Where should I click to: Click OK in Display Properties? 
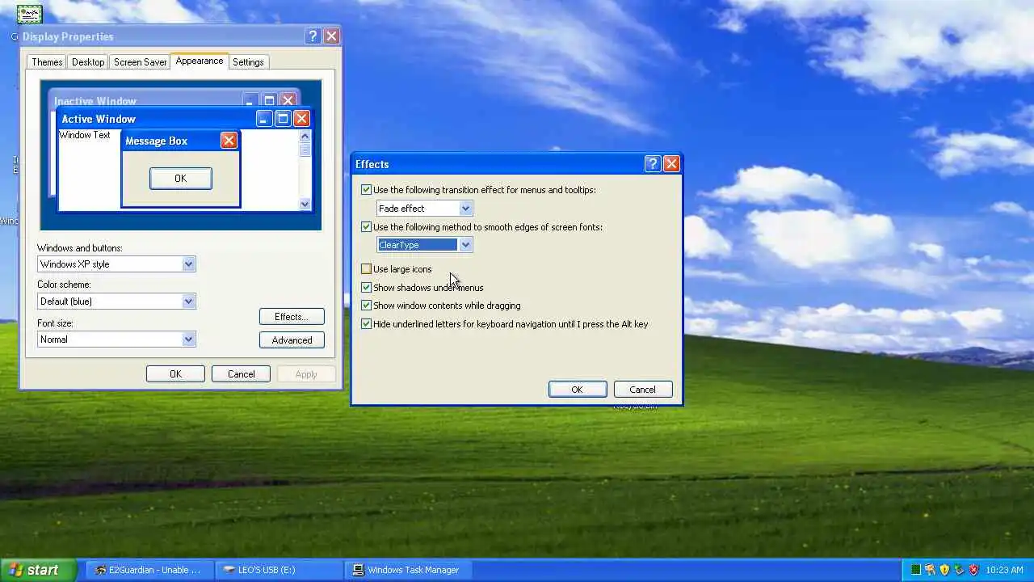point(175,374)
